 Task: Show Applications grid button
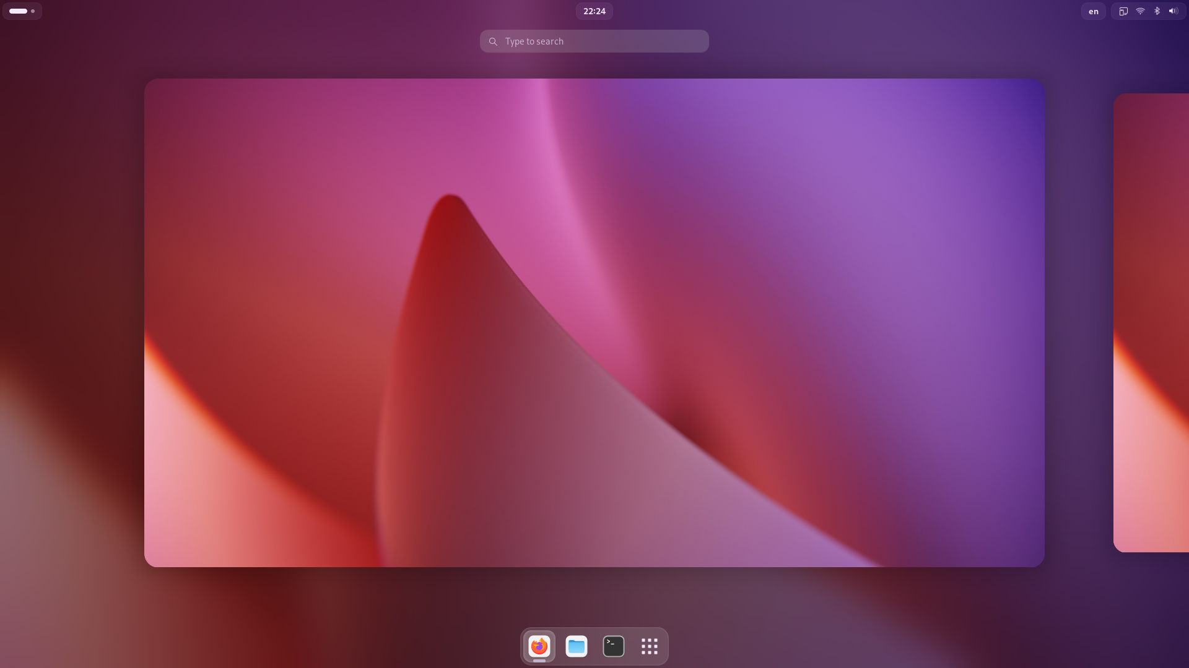click(649, 646)
